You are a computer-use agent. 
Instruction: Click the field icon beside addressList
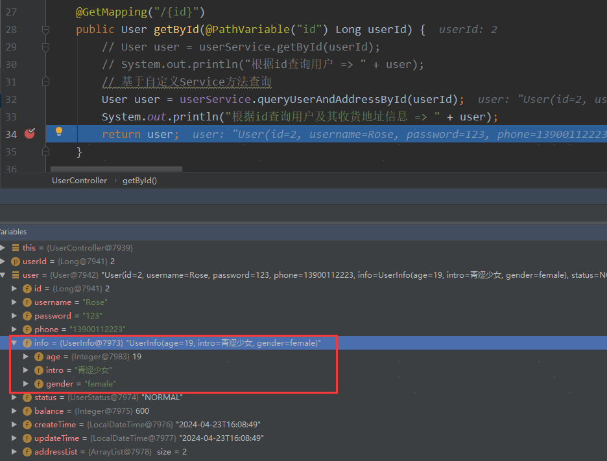pyautogui.click(x=27, y=451)
